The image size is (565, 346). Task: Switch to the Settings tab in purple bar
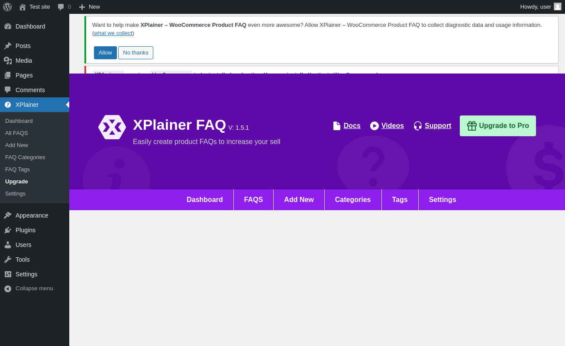click(x=442, y=200)
